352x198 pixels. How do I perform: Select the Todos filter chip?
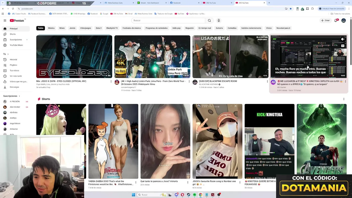pos(40,28)
